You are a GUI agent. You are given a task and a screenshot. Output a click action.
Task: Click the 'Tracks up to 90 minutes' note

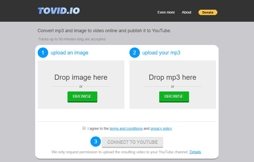coord(72,39)
